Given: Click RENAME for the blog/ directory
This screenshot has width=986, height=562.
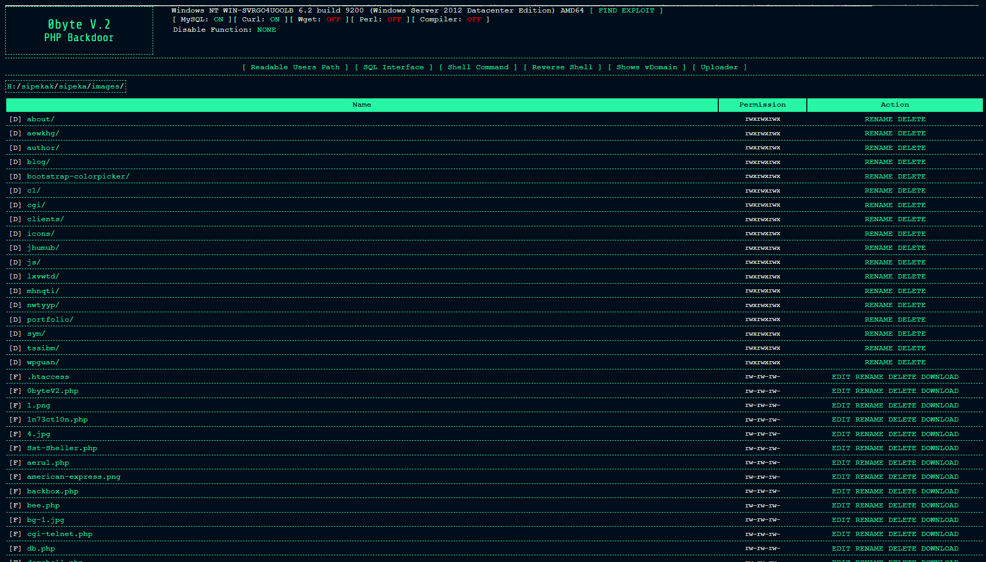Looking at the screenshot, I should [879, 162].
